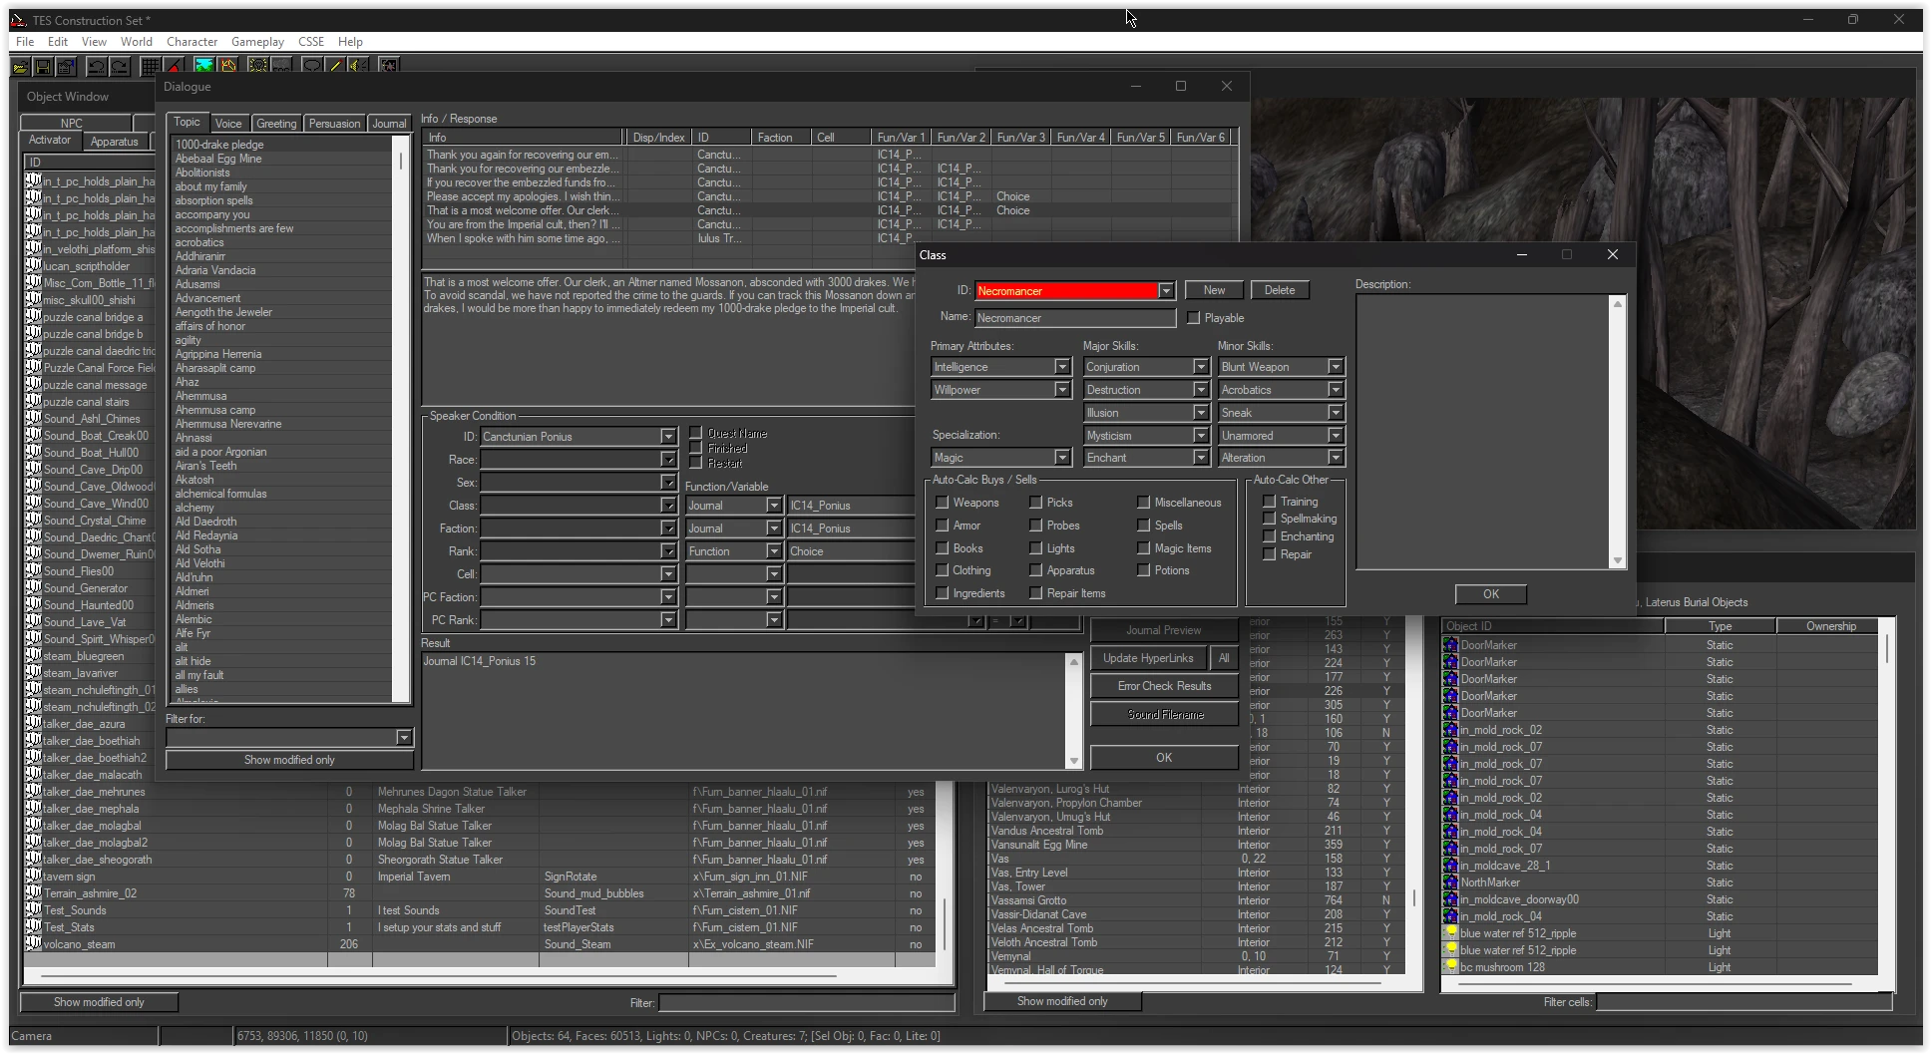This screenshot has width=1931, height=1054.
Task: Expand the Filter for dropdown in Dialogue
Action: (x=404, y=738)
